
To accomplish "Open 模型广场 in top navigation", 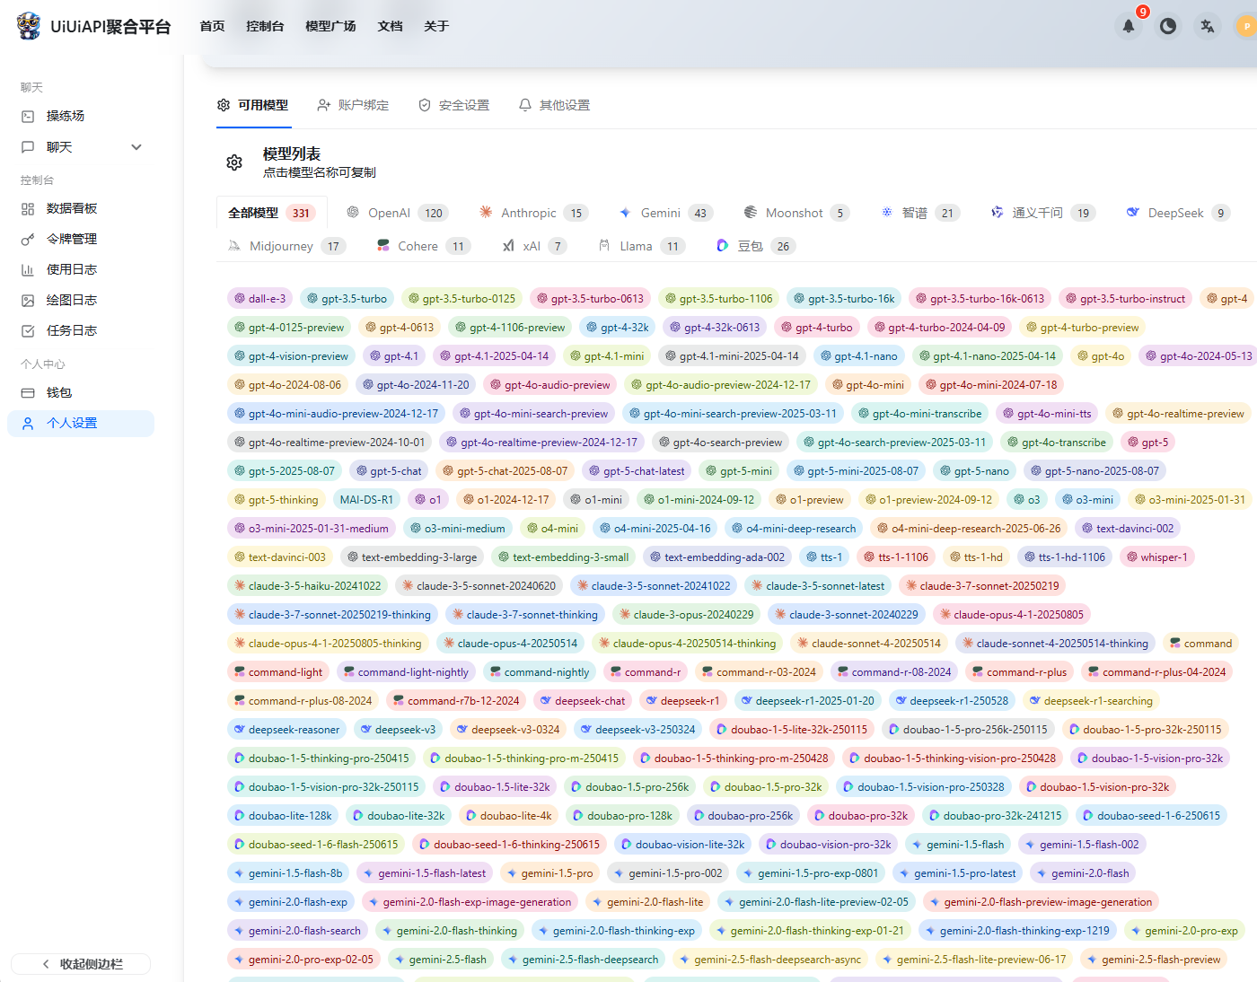I will click(330, 26).
